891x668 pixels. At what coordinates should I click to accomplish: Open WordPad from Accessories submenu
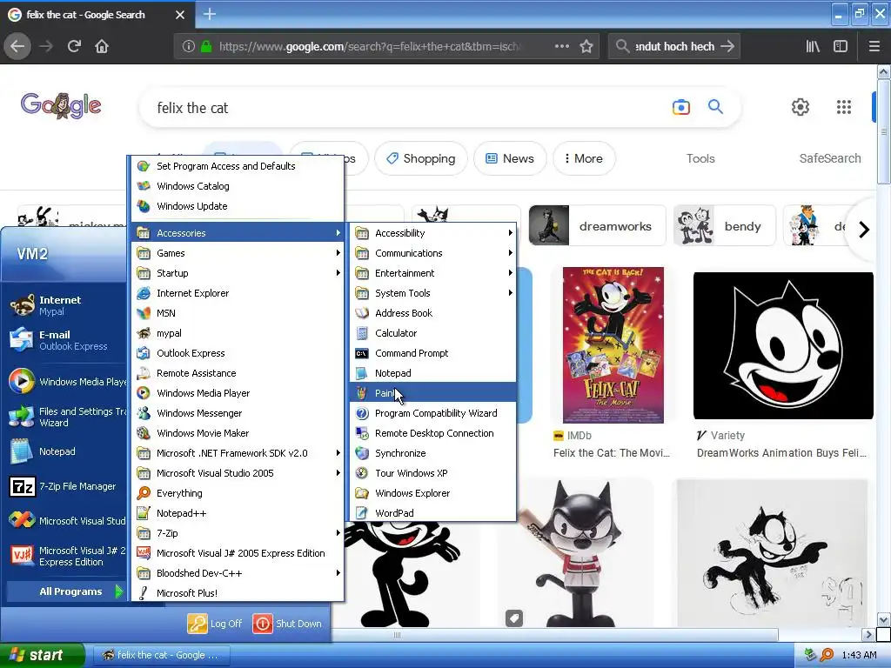coord(433,513)
